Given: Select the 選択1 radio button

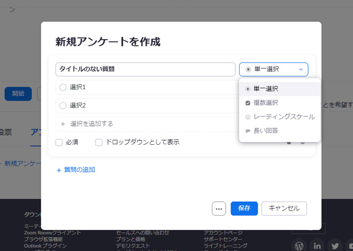Looking at the screenshot, I should [63, 87].
